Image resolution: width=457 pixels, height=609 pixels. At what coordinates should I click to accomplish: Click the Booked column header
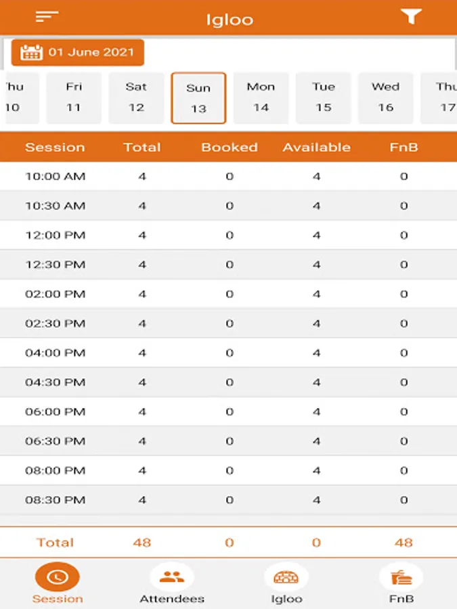[x=229, y=148]
